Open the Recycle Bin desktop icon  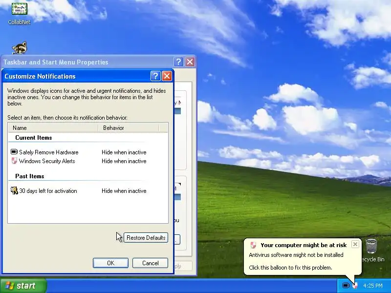pos(371,250)
